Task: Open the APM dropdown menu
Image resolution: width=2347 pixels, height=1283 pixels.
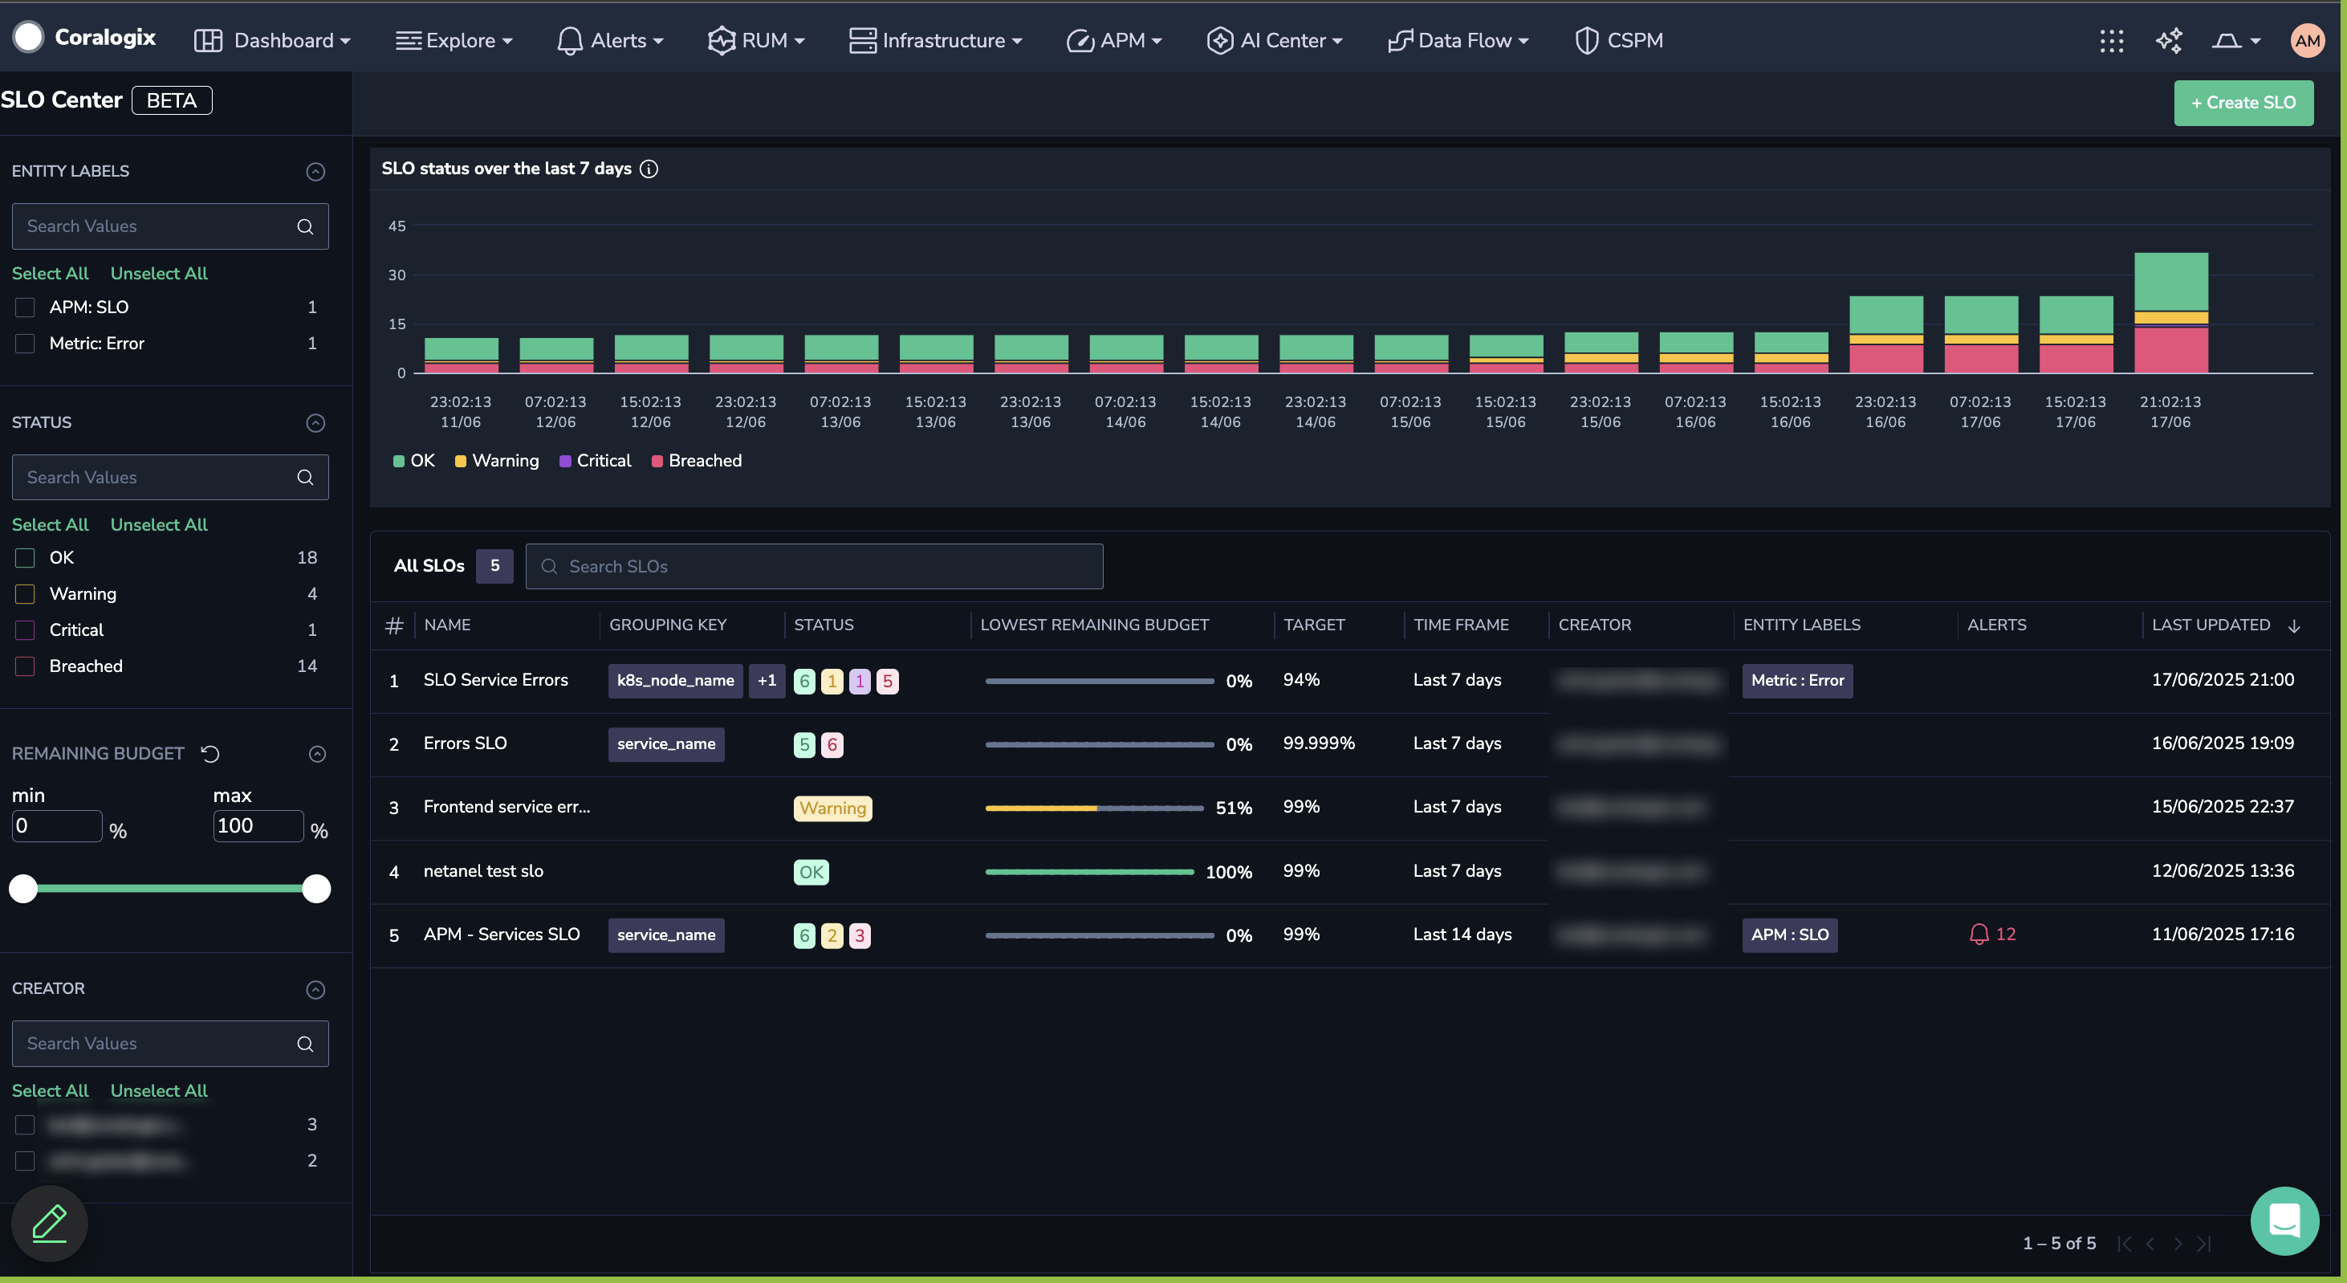Action: tap(1114, 40)
